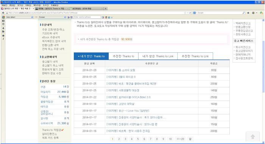Open the URL history dropdown arrow beside the star
The image size is (265, 144).
point(188,13)
